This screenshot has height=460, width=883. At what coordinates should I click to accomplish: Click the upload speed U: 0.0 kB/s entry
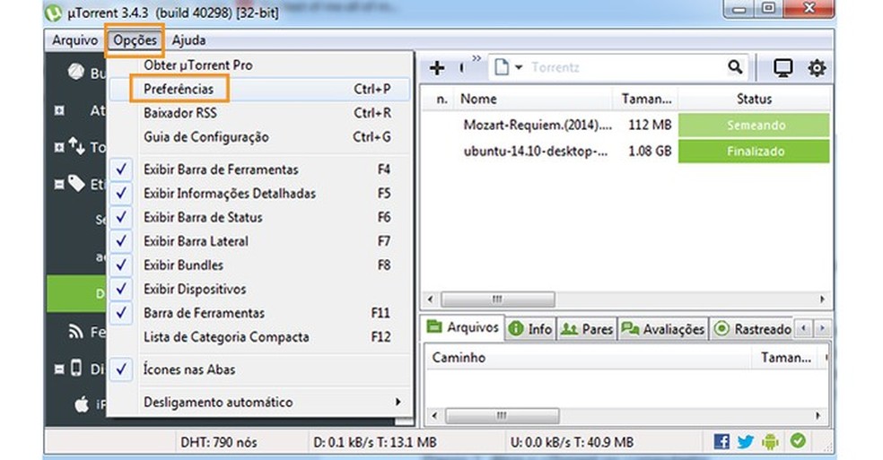tap(572, 443)
